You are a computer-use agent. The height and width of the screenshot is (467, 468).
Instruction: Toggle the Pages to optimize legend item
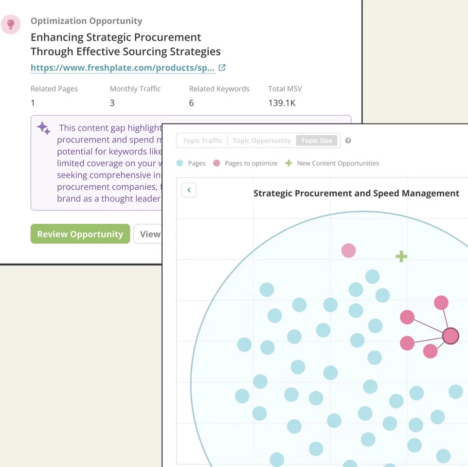tap(245, 163)
